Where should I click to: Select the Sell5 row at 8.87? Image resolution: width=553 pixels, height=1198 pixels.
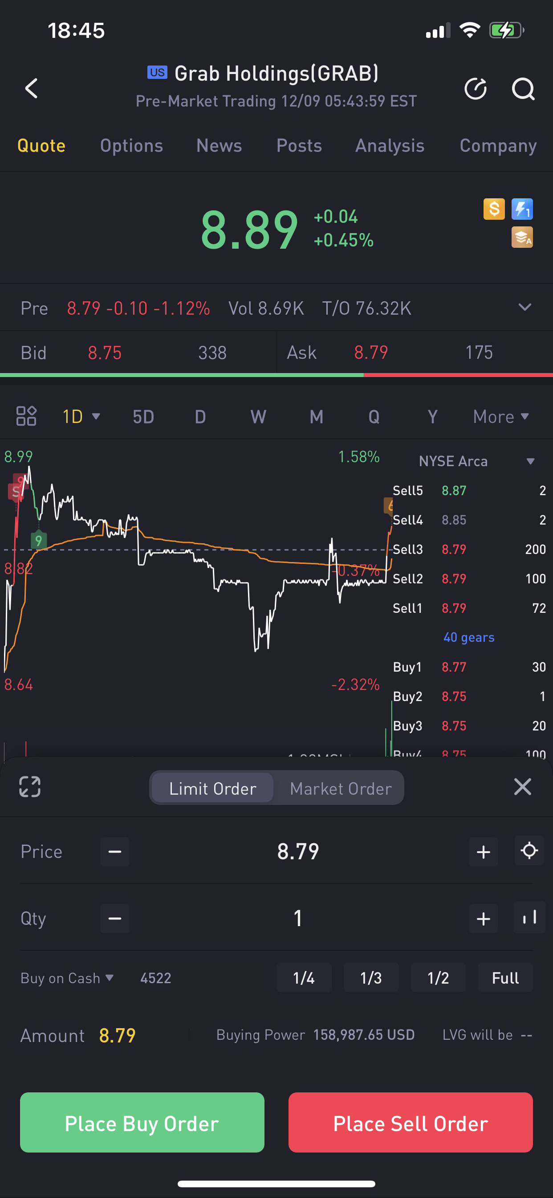pos(469,491)
